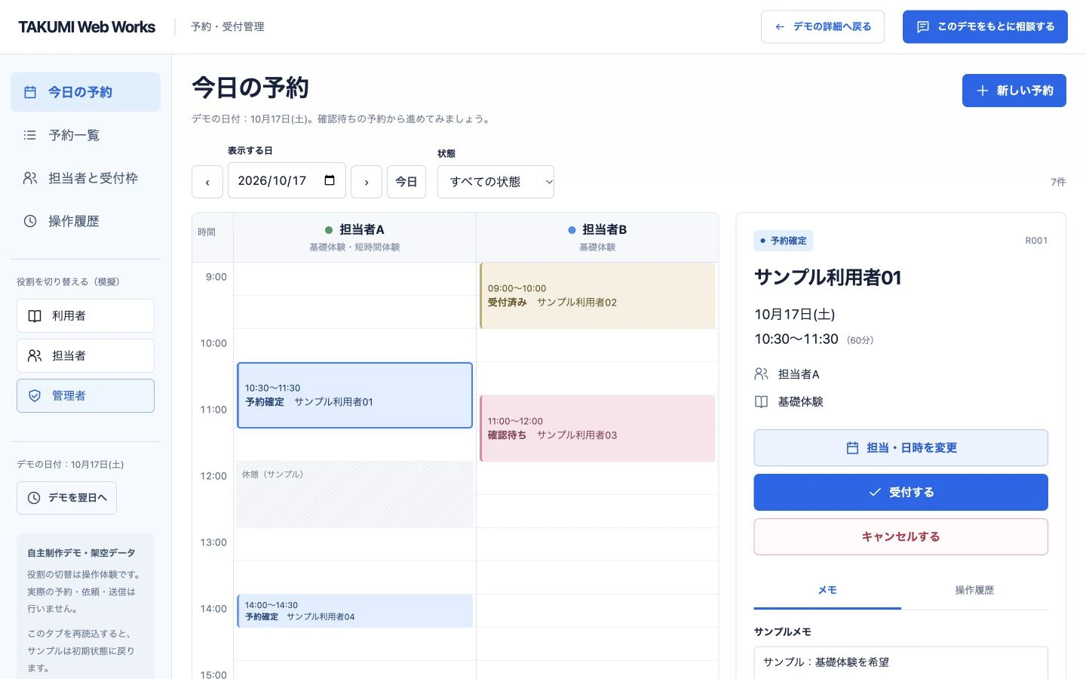This screenshot has height=679, width=1086.
Task: Click the 7件 count label
Action: pyautogui.click(x=1058, y=182)
